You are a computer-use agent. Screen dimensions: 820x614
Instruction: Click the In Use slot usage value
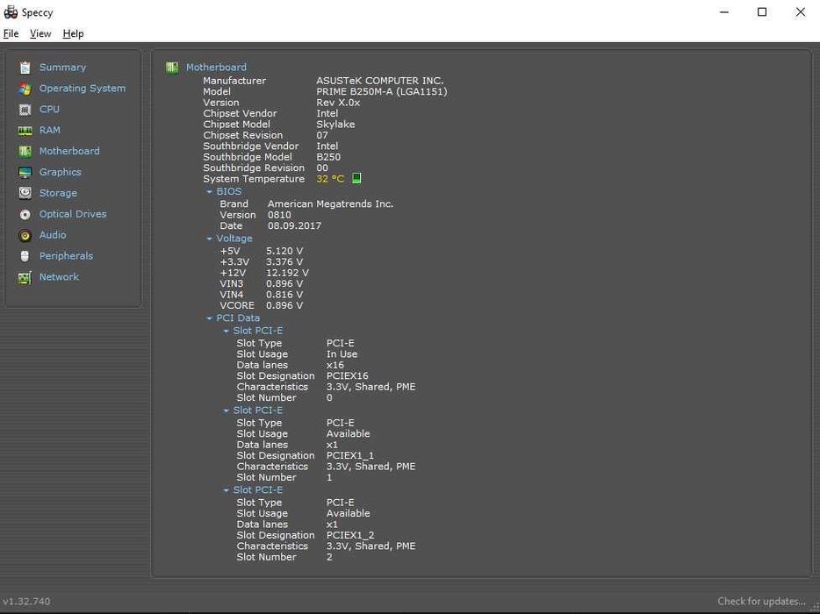click(x=342, y=353)
